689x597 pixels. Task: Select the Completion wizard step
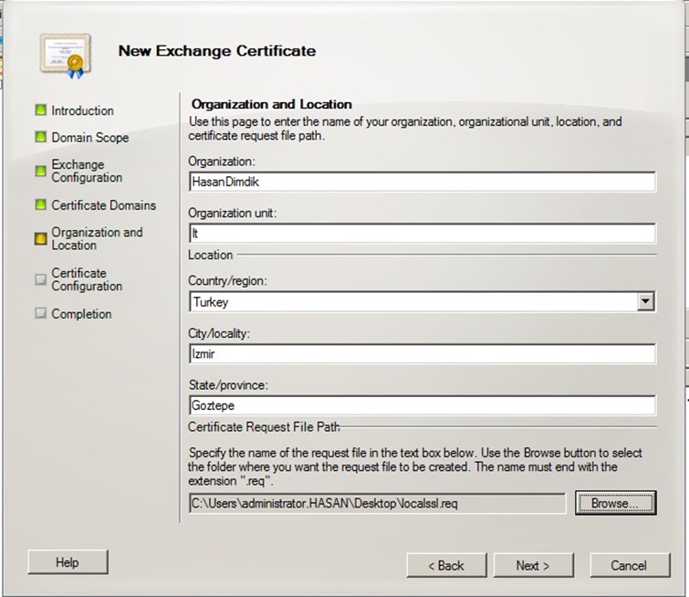pyautogui.click(x=81, y=313)
